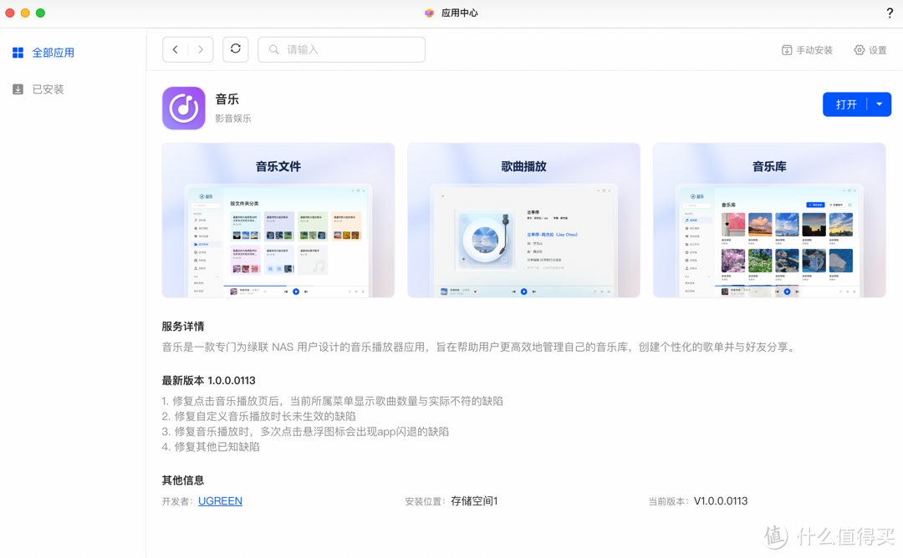903x558 pixels.
Task: Select 全部应用 in the sidebar
Action: (x=52, y=52)
